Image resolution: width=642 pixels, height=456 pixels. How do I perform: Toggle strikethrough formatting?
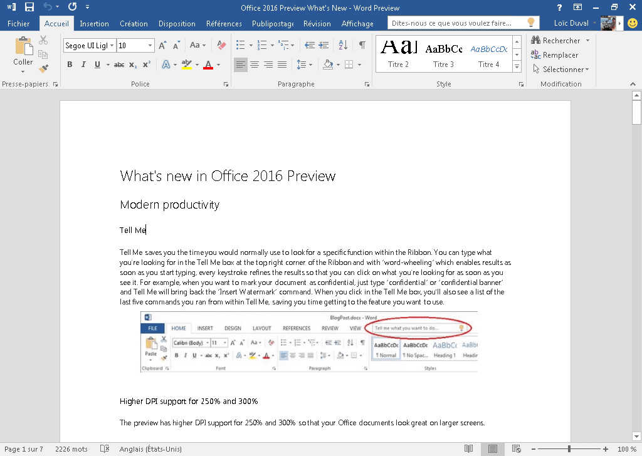[119, 65]
